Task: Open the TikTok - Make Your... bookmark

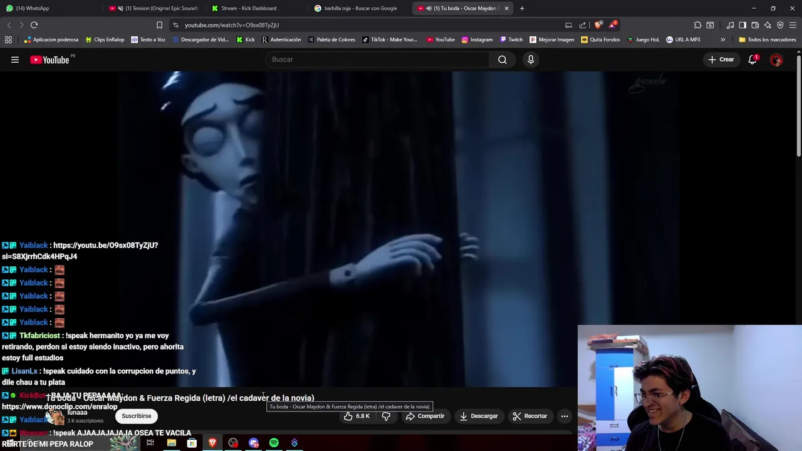Action: pyautogui.click(x=389, y=39)
